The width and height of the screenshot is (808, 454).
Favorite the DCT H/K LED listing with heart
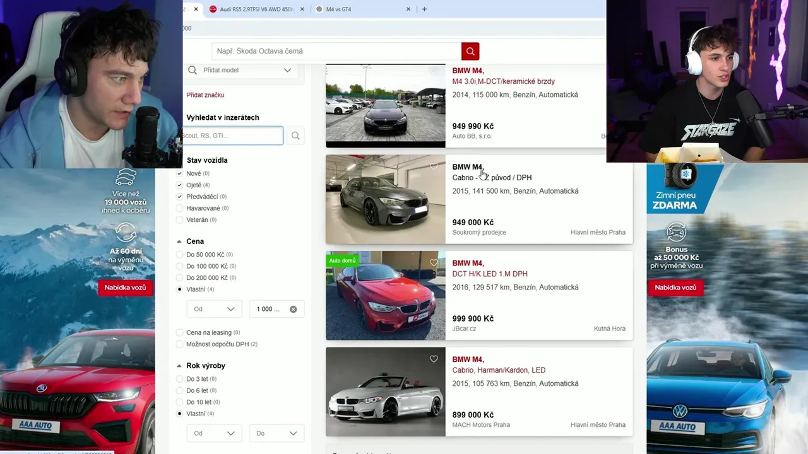tap(434, 263)
